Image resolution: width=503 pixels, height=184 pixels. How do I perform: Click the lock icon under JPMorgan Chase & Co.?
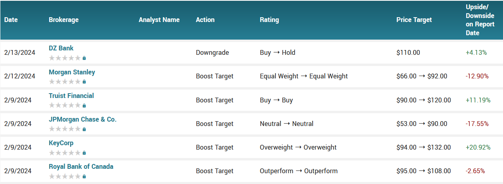(x=84, y=129)
